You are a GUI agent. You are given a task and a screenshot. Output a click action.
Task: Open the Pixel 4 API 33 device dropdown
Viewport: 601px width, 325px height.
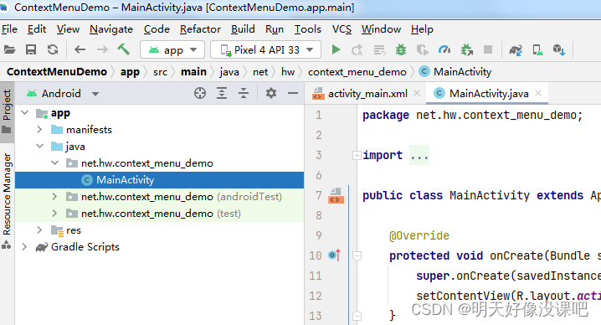coord(265,50)
